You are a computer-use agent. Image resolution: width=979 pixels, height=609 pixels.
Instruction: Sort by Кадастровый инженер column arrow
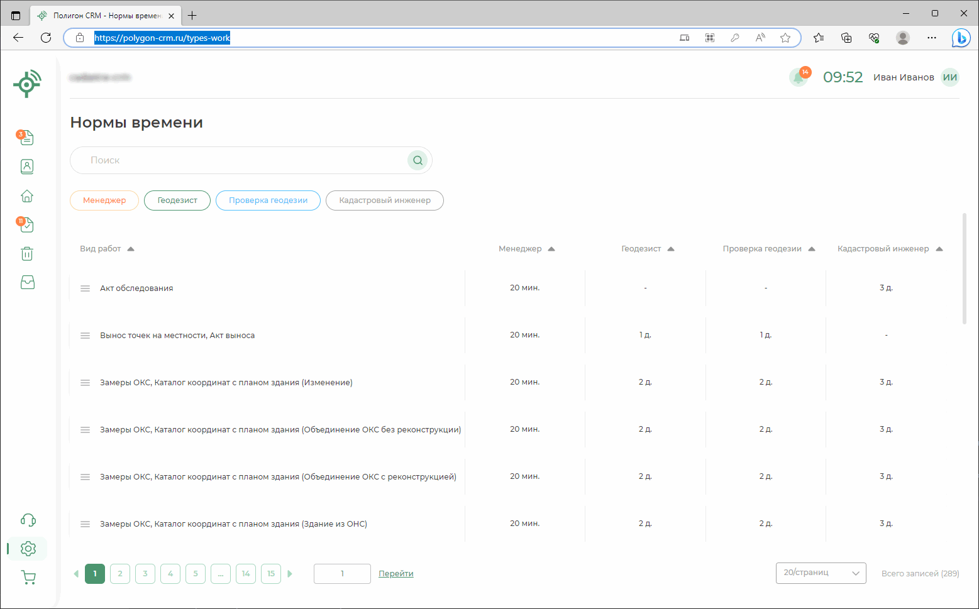coord(939,249)
